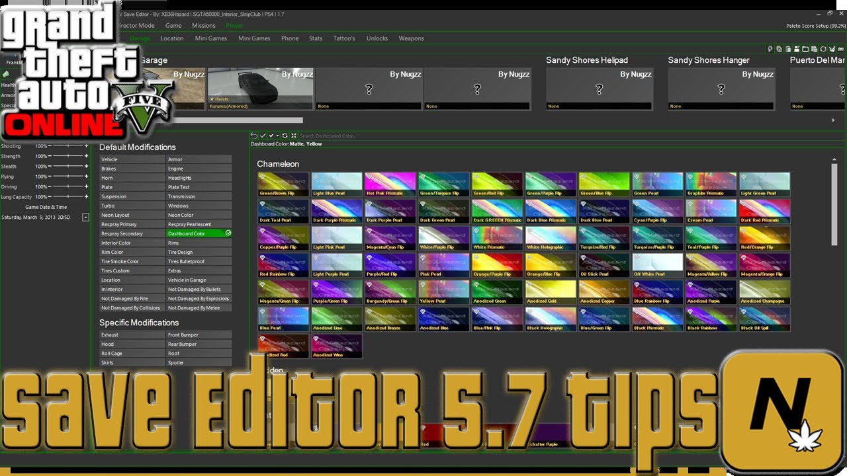The width and height of the screenshot is (847, 476).
Task: Switch to the Tattoo's tab
Action: click(x=344, y=38)
